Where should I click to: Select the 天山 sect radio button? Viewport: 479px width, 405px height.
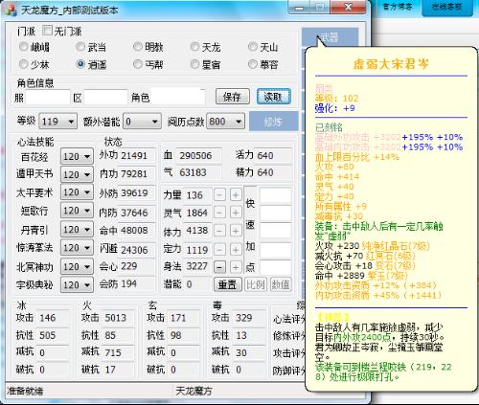click(x=253, y=47)
